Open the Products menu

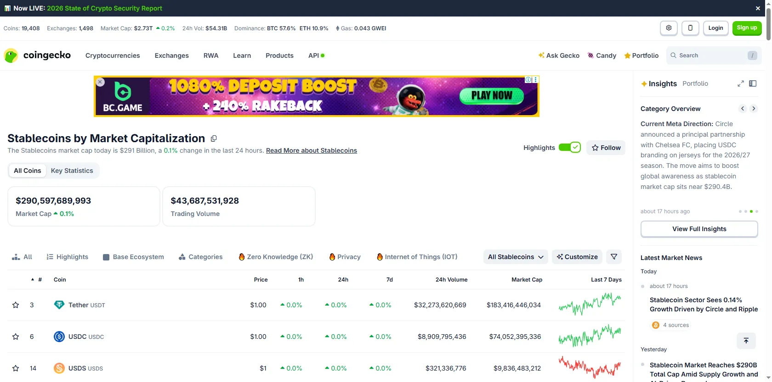[279, 55]
